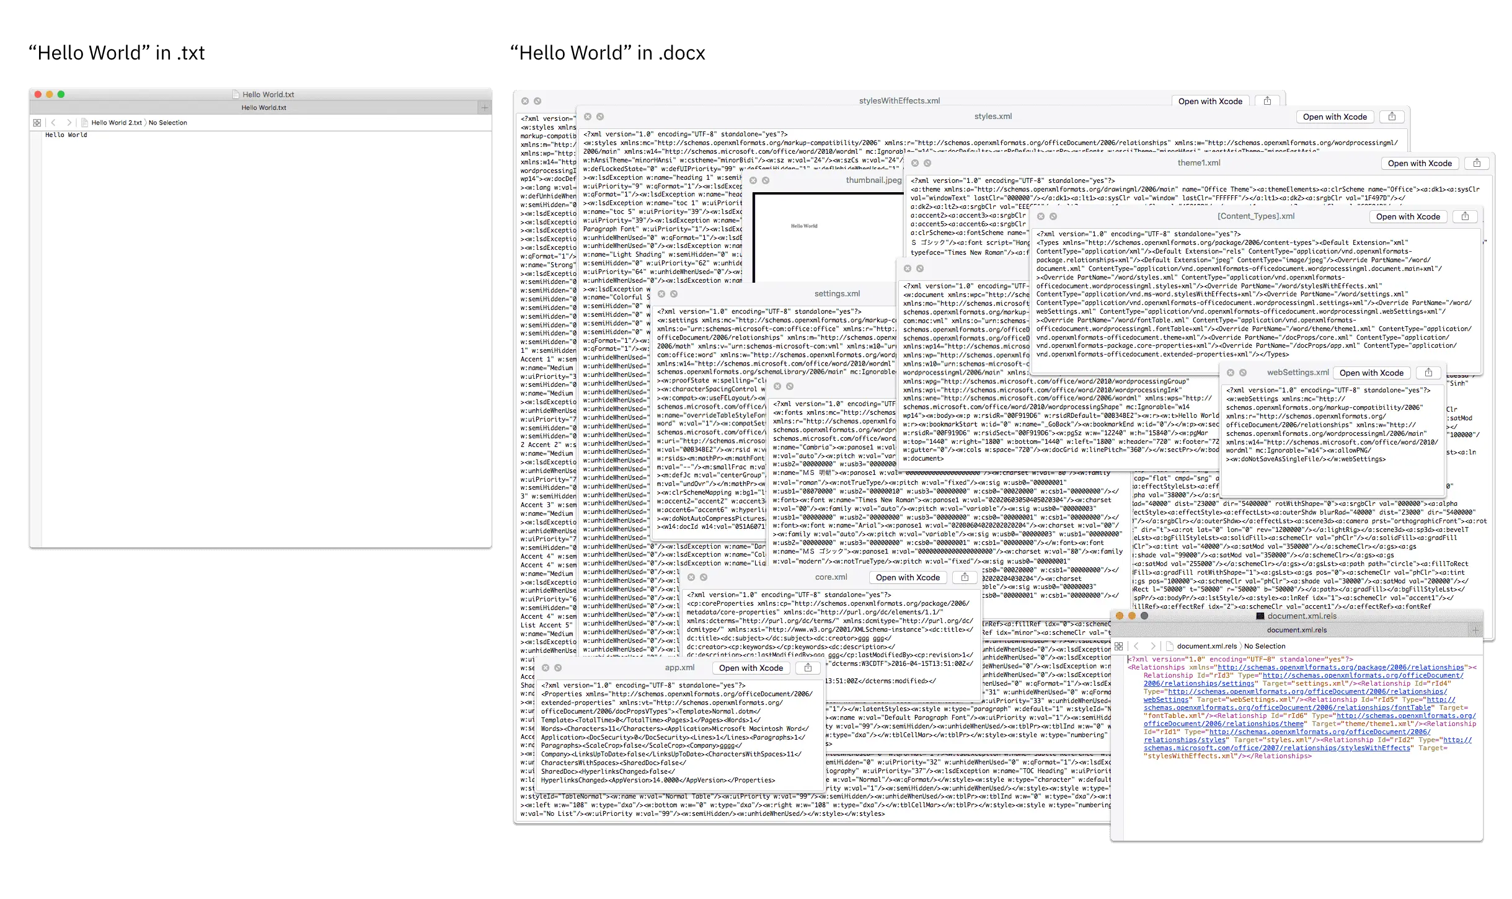Click Open with Xcode in stylesWithEffects.xml preview
This screenshot has height=899, width=1512.
coord(1209,101)
